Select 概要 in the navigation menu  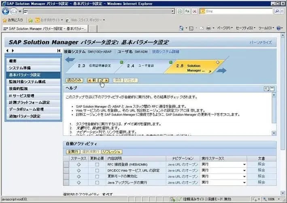[x=33, y=61]
